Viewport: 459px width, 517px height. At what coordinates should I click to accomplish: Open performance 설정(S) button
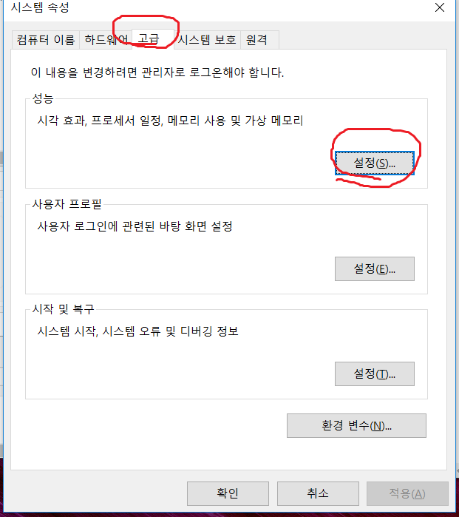click(x=375, y=163)
